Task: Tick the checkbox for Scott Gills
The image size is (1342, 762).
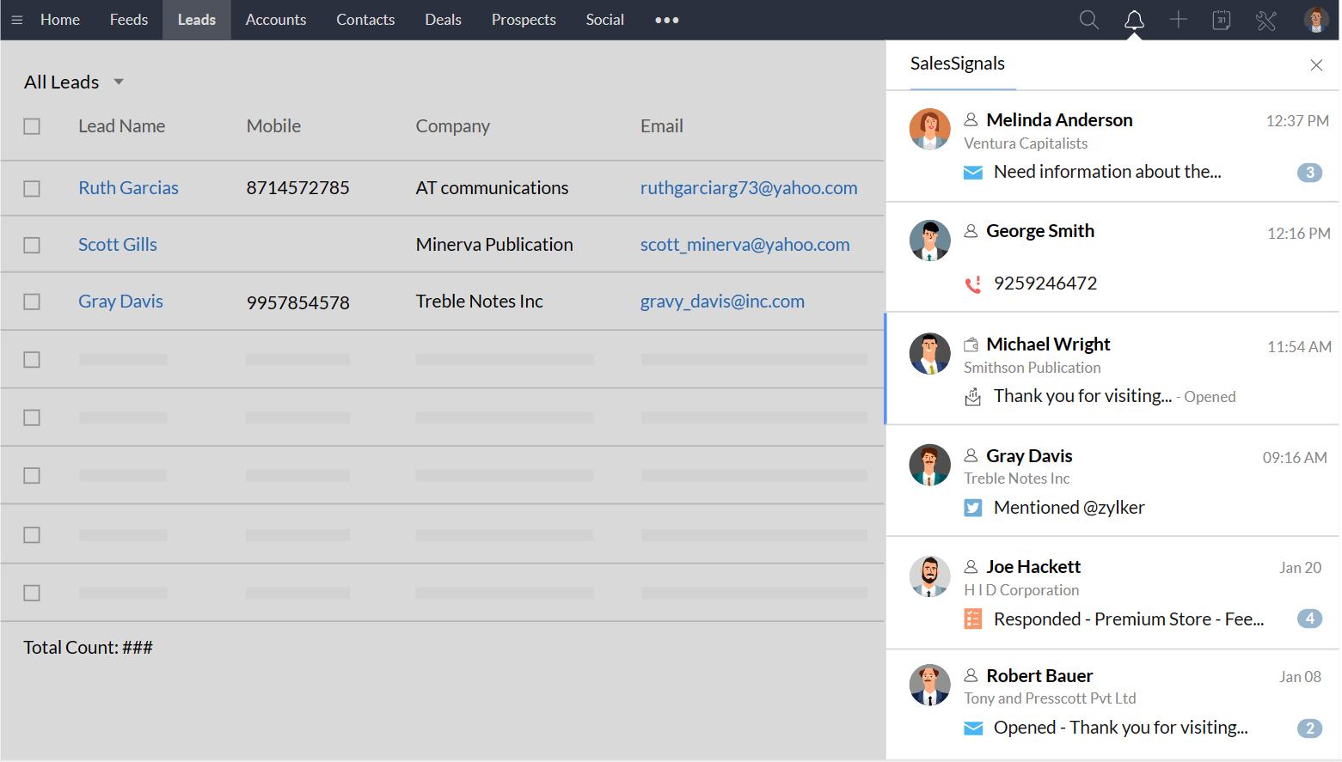Action: [x=32, y=246]
